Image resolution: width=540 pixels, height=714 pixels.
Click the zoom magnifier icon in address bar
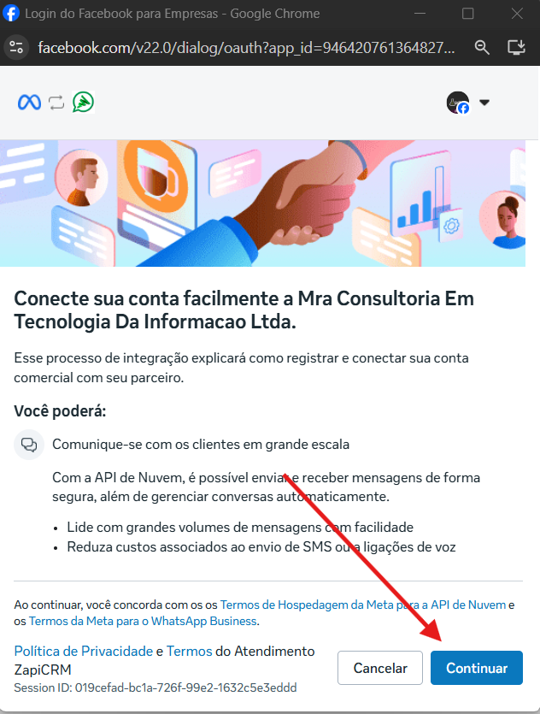482,47
